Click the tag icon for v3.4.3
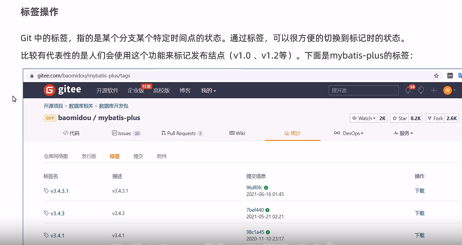Screen dimensions: 462x245 click(x=46, y=213)
